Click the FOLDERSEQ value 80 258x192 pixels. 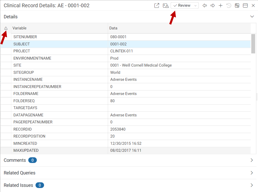[x=112, y=101]
